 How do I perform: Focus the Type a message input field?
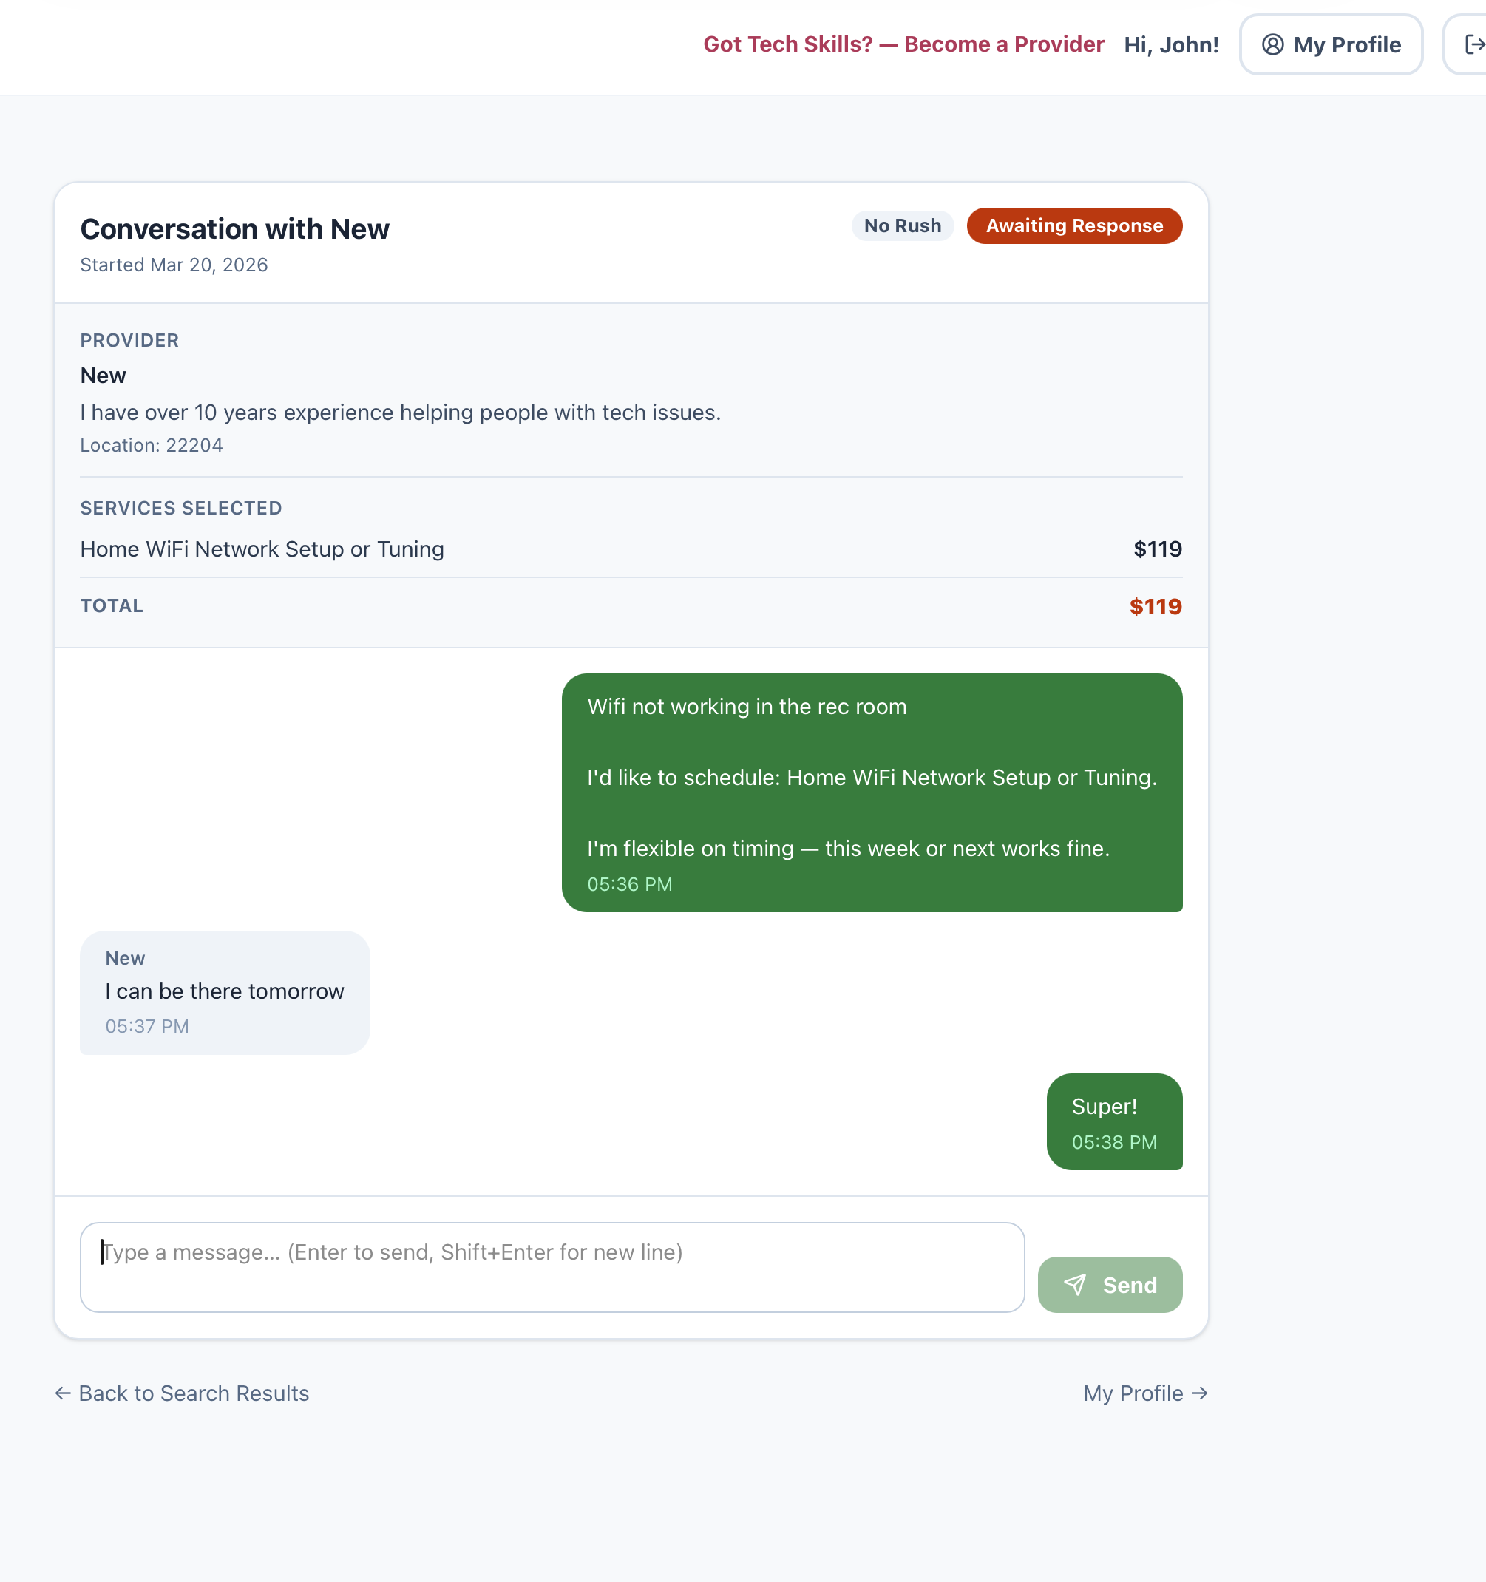click(552, 1267)
